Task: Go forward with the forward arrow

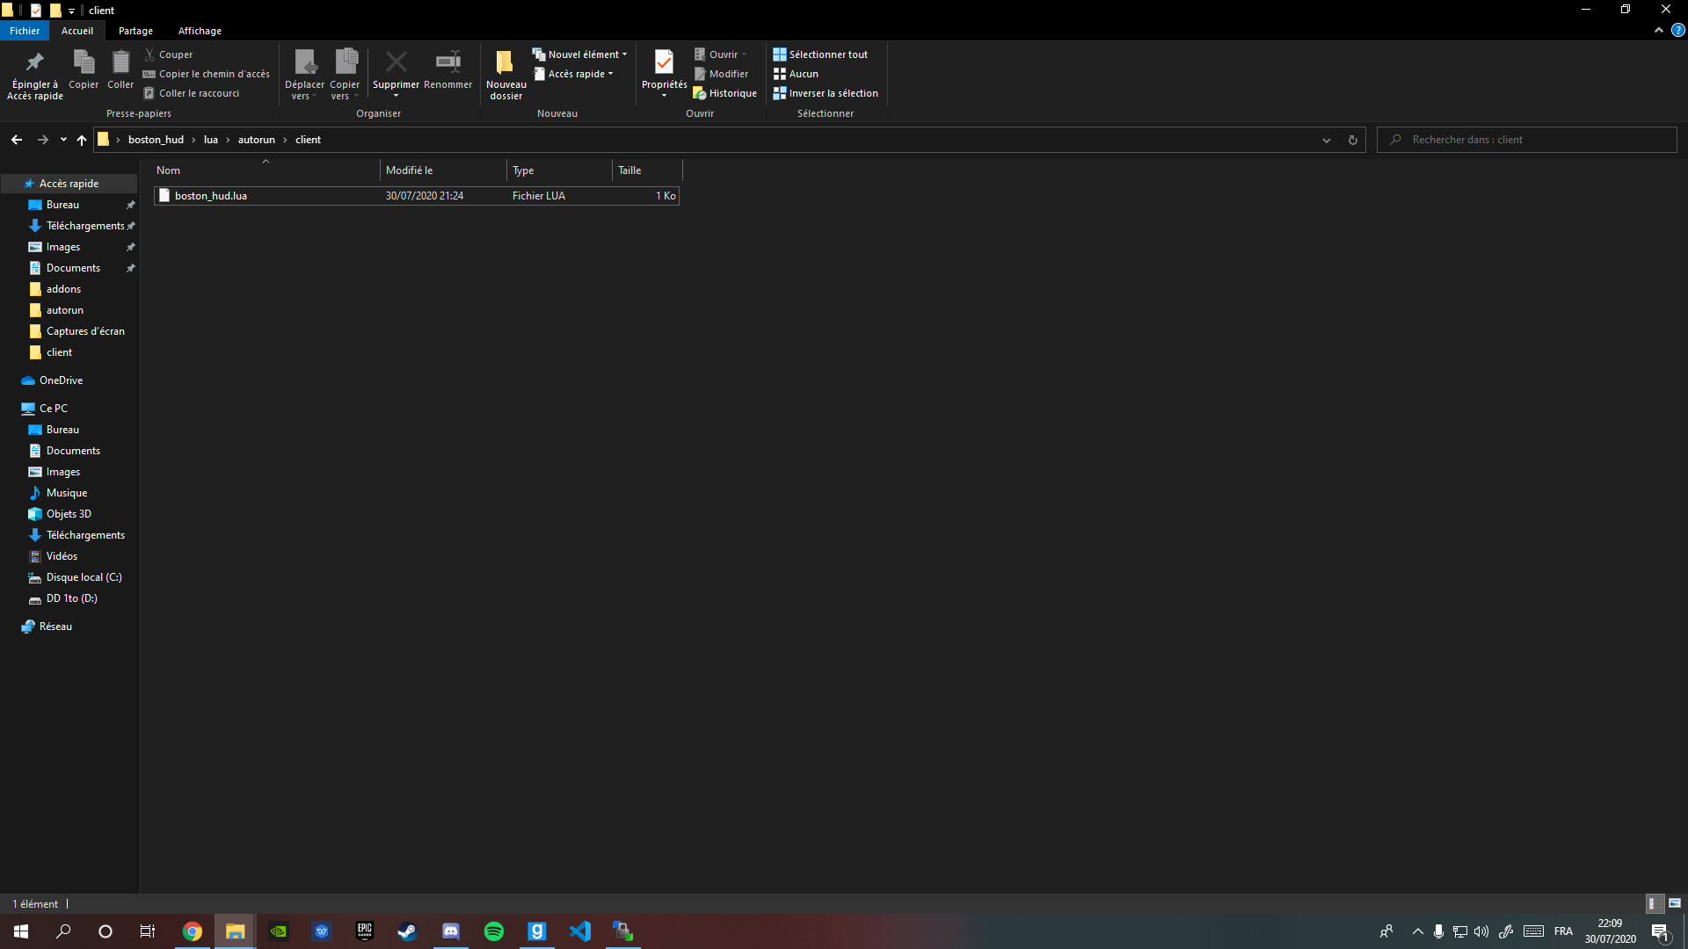Action: tap(42, 140)
